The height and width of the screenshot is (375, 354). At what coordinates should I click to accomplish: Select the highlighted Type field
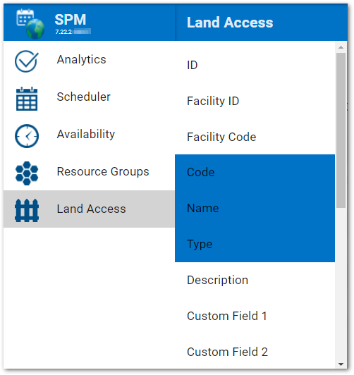coord(255,244)
